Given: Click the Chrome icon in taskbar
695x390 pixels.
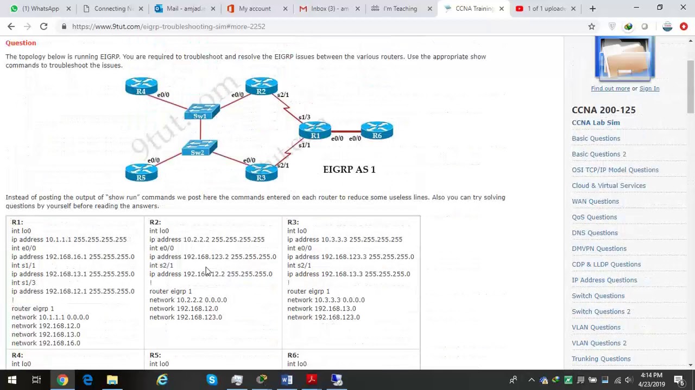Looking at the screenshot, I should point(62,380).
